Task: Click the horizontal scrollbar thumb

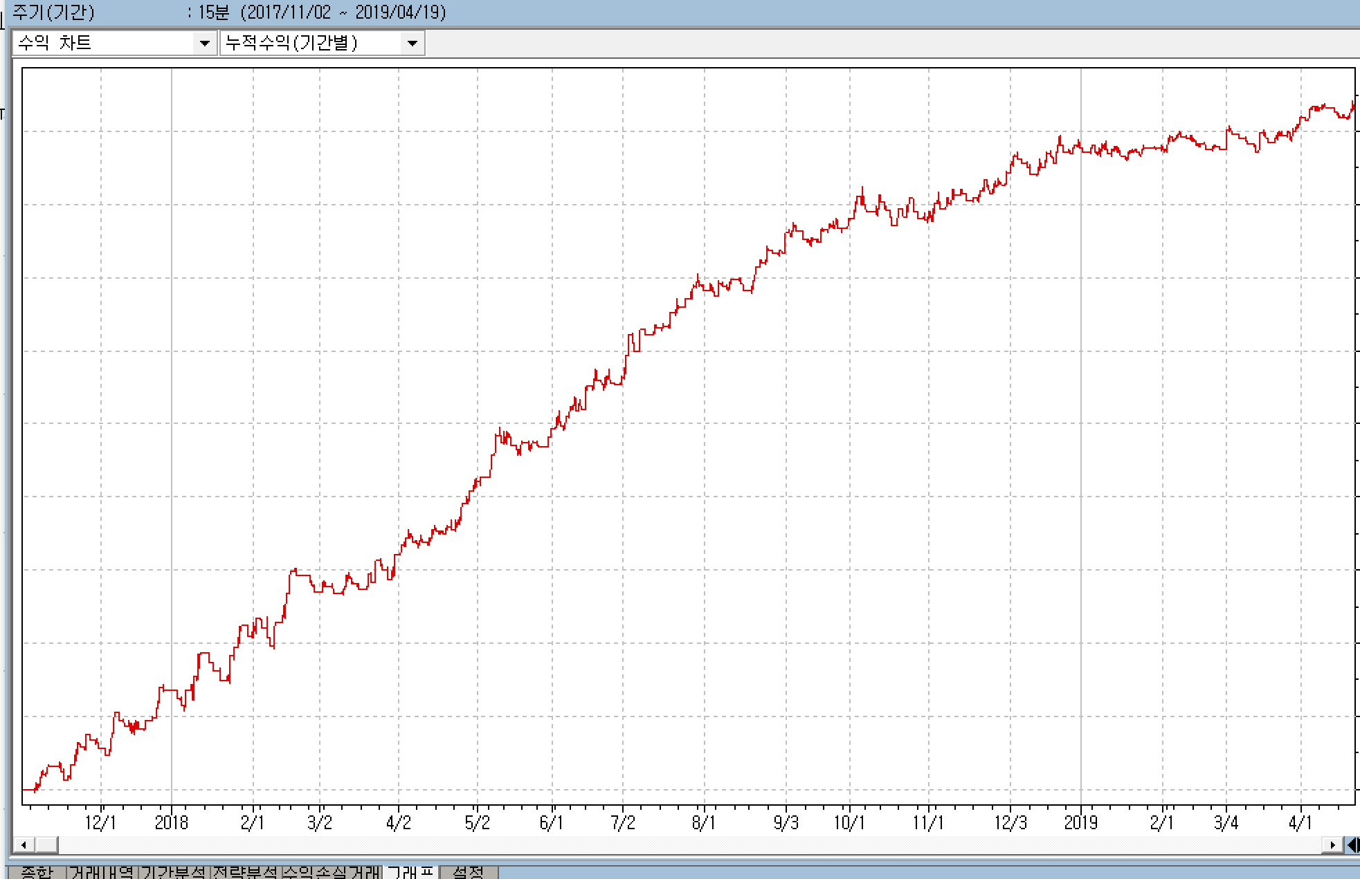Action: [x=46, y=845]
